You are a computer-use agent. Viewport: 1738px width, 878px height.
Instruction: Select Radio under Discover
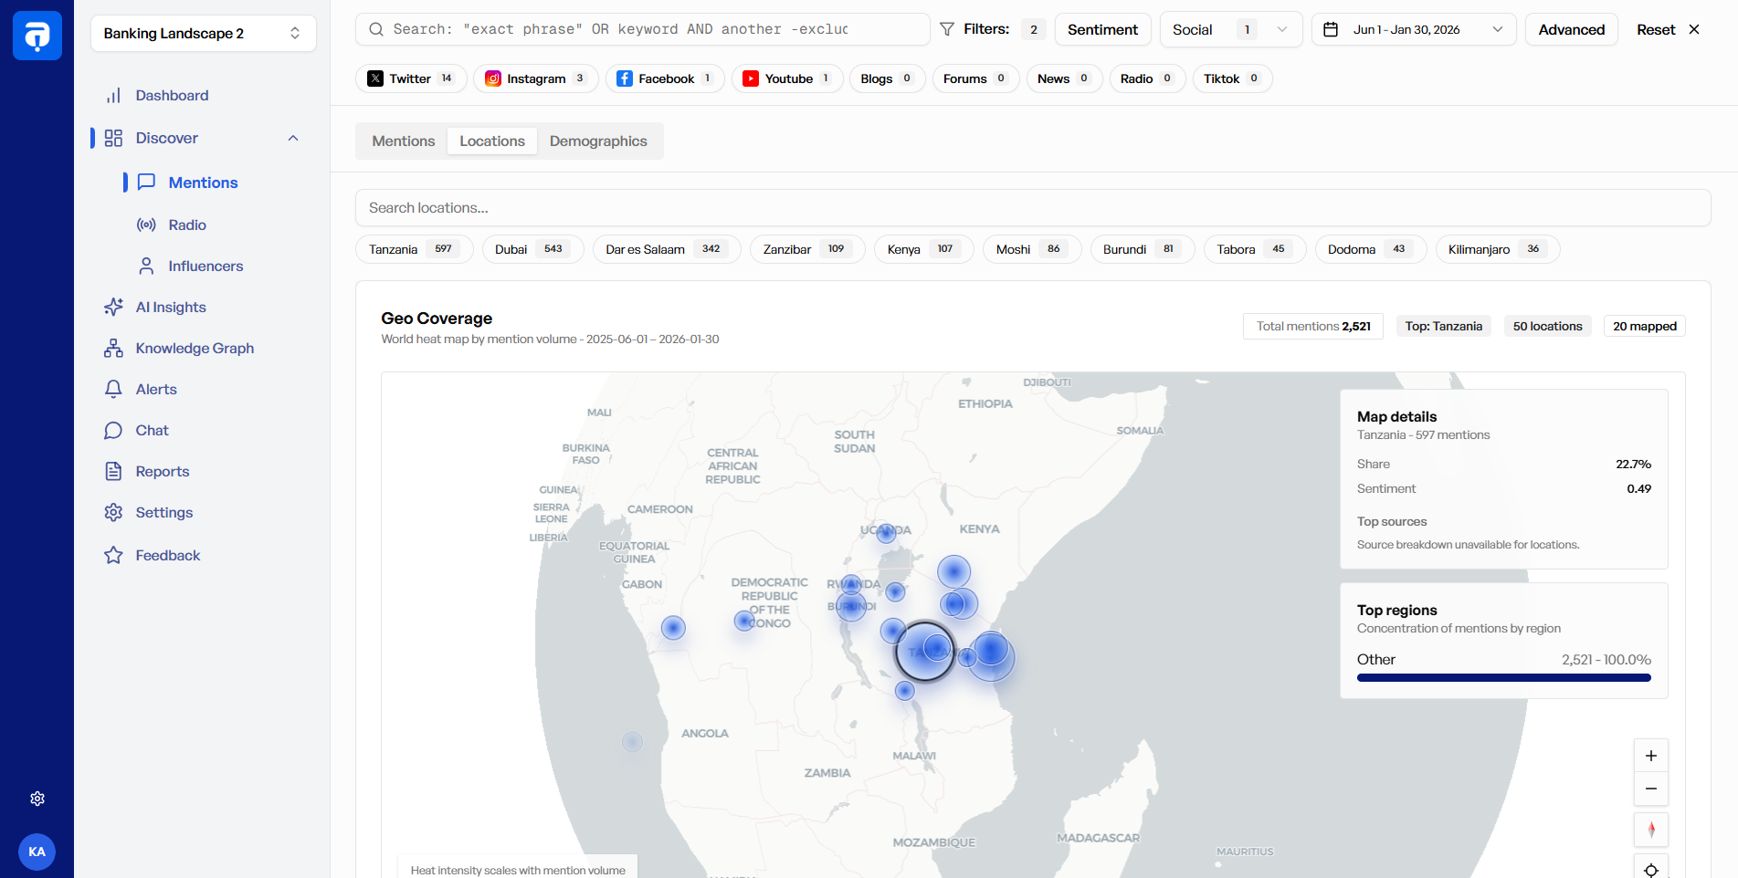click(x=186, y=224)
